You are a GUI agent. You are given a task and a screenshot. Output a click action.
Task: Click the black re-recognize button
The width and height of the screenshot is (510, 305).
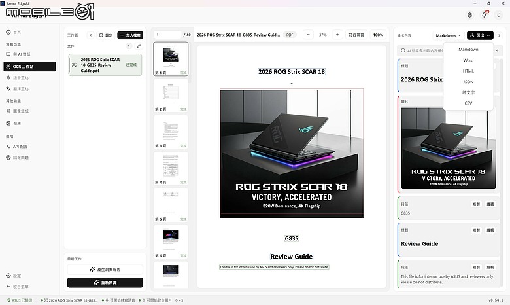tap(105, 283)
